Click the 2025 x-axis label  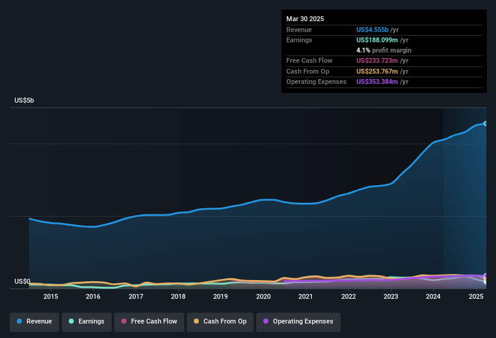point(476,296)
